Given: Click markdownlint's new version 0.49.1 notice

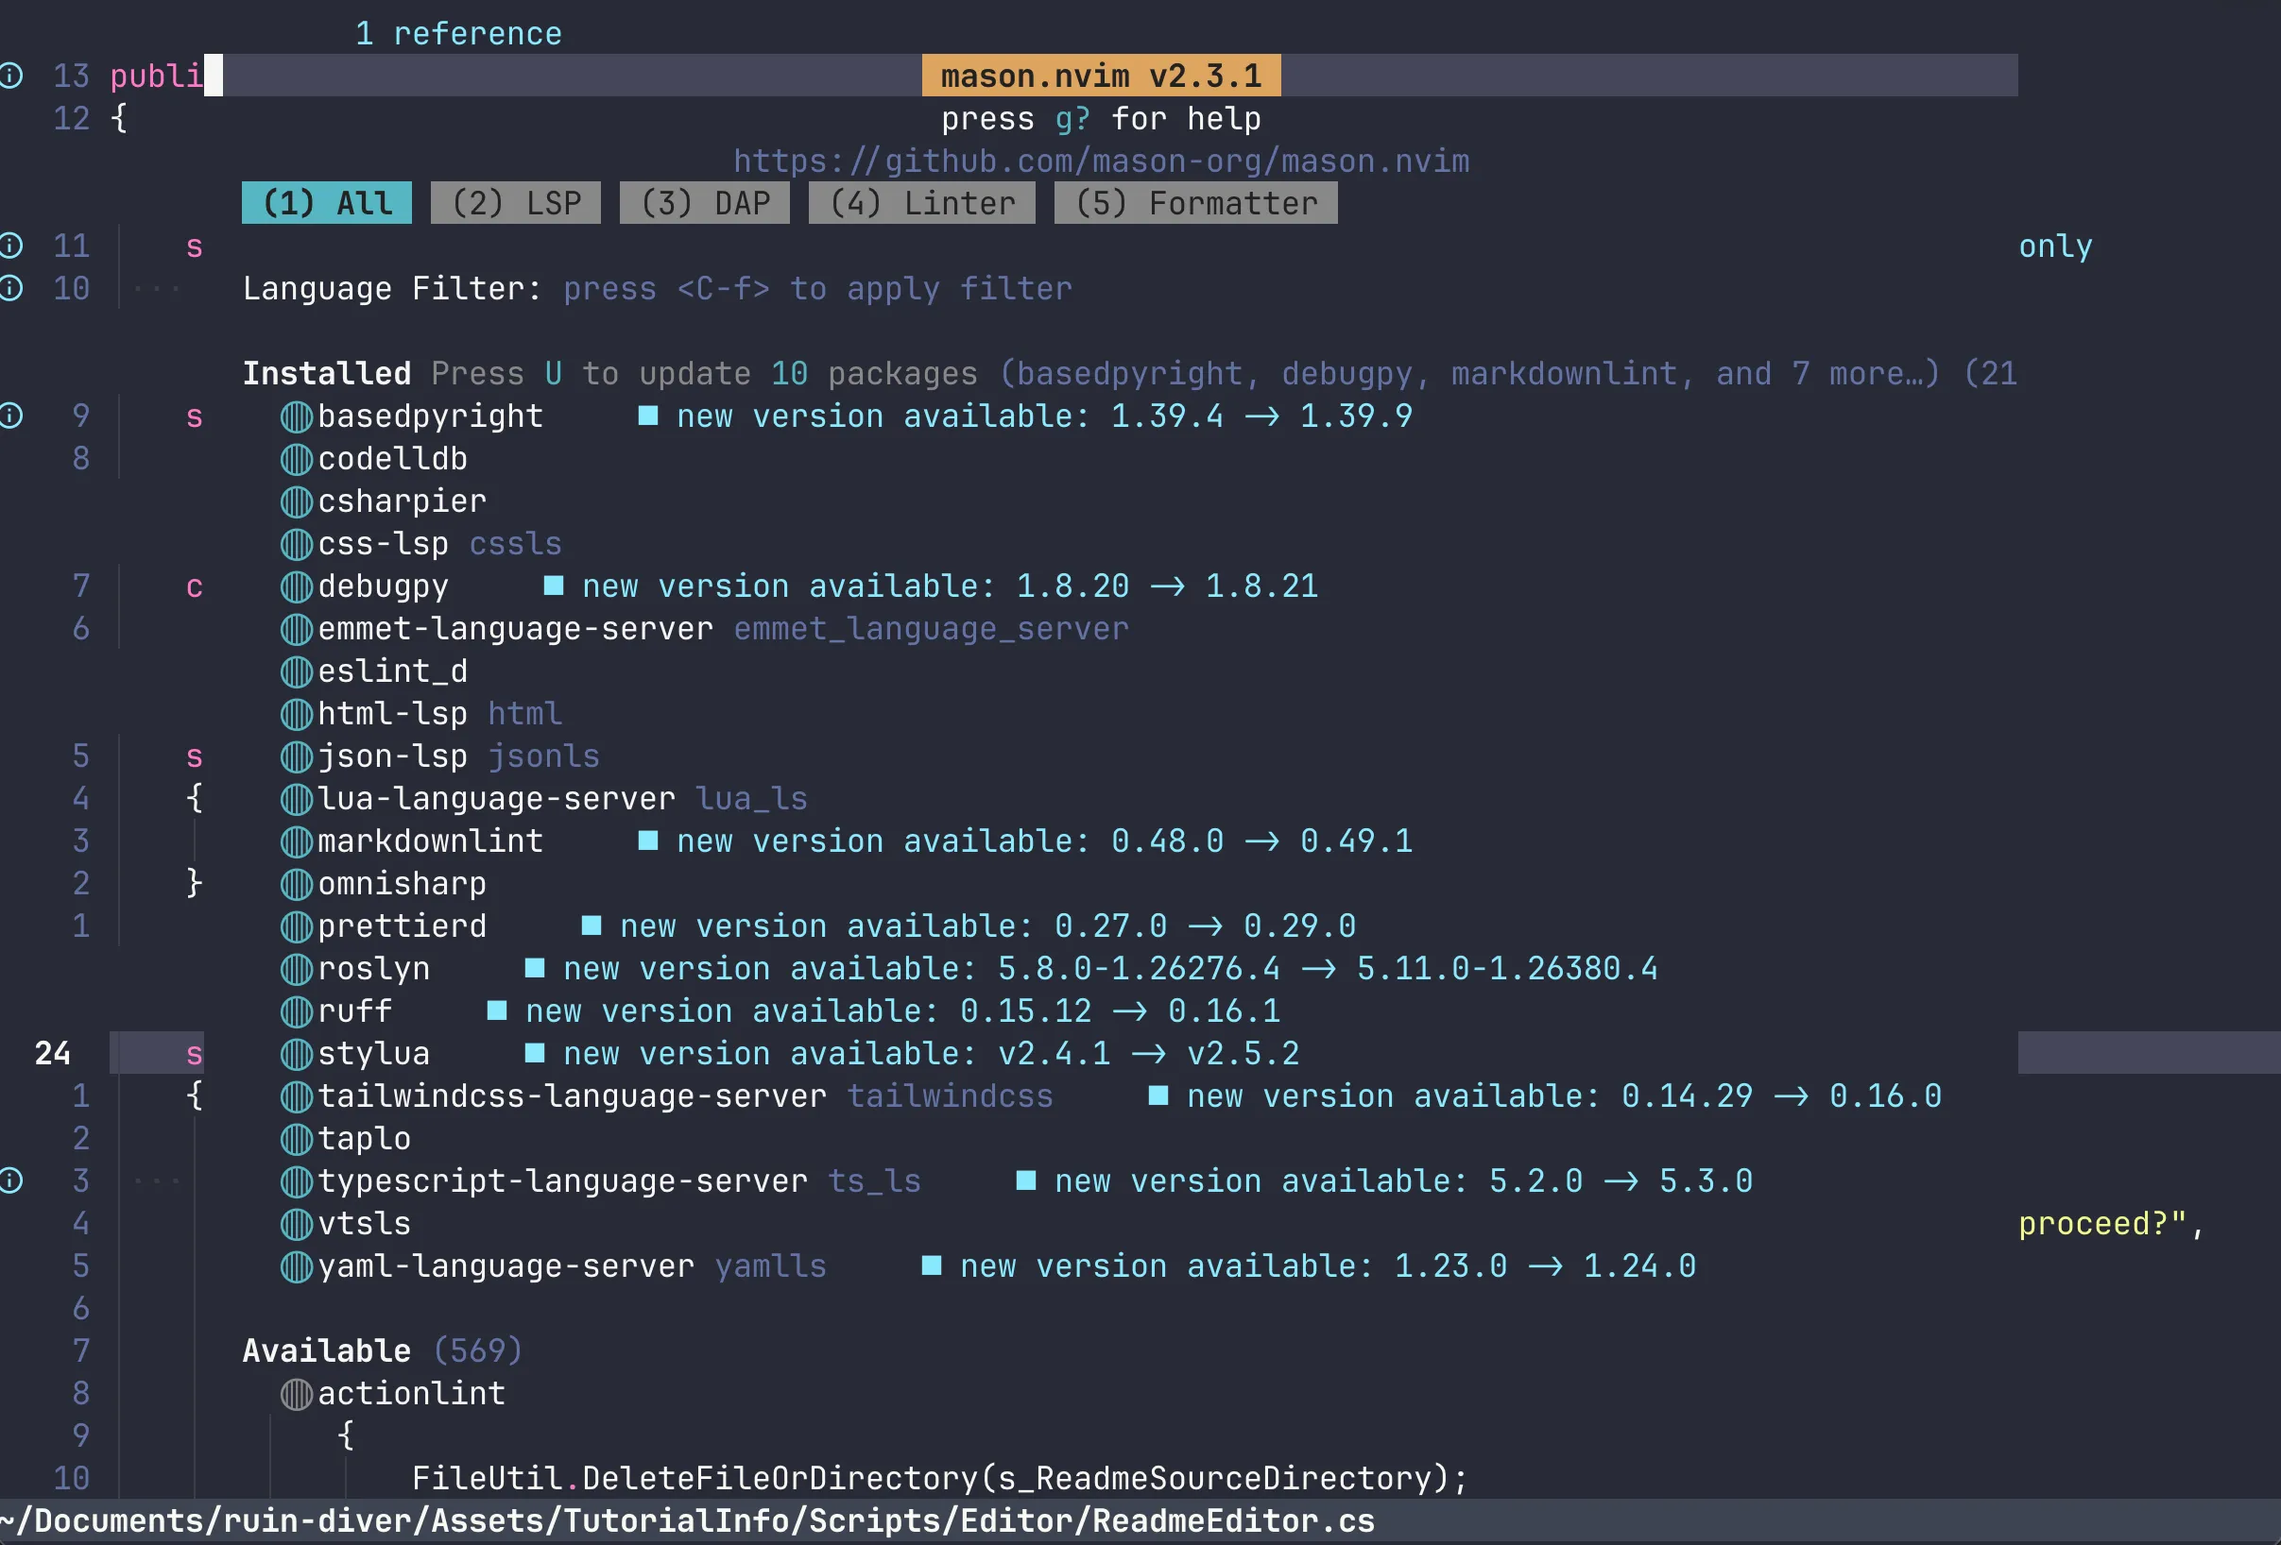Looking at the screenshot, I should point(1025,841).
